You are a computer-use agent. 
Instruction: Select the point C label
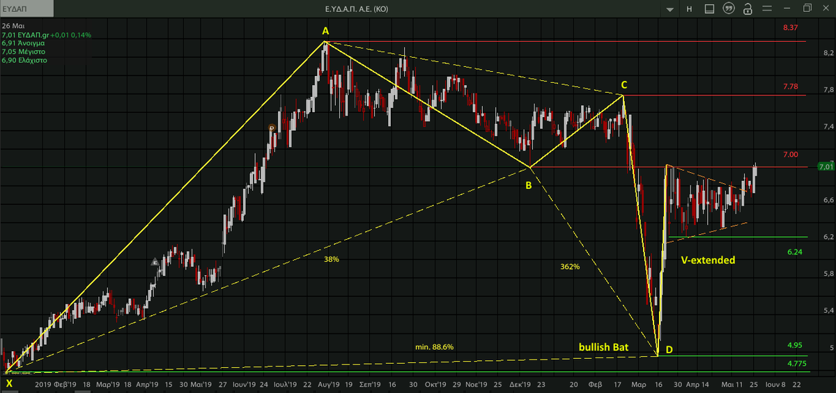click(624, 85)
